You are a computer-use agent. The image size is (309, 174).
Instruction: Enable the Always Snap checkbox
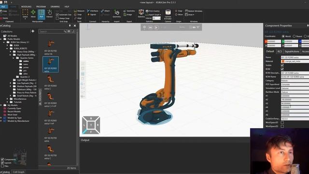pyautogui.click(x=57, y=18)
